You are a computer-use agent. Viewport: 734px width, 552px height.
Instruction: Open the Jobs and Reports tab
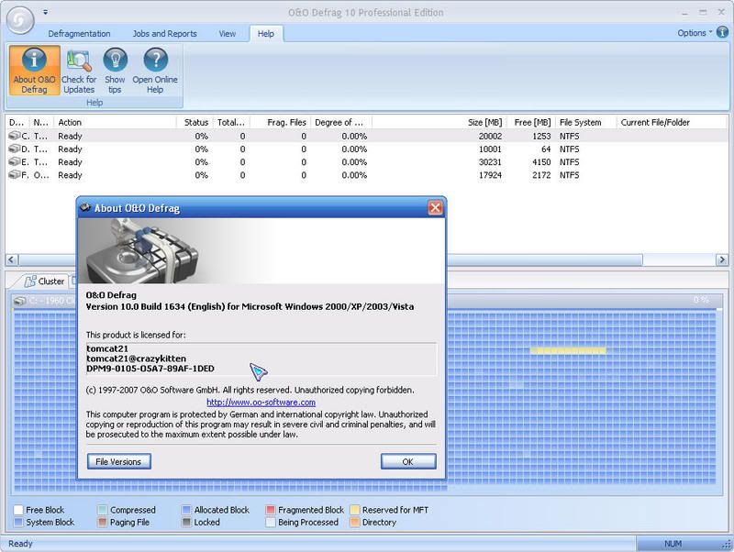[x=163, y=34]
